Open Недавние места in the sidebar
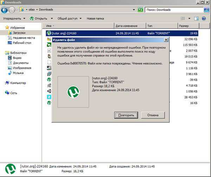This screenshot has height=177, width=211. 24,38
